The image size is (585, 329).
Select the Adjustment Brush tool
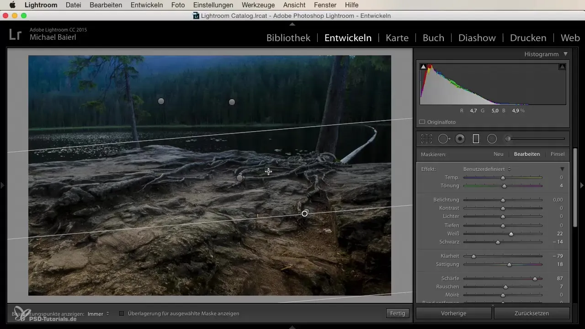click(535, 138)
